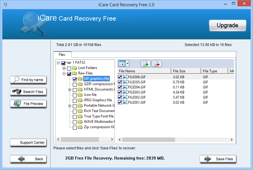Click the tree panel horizontal scrollbar thumb
Screen dimensions: 253x170
(80, 139)
